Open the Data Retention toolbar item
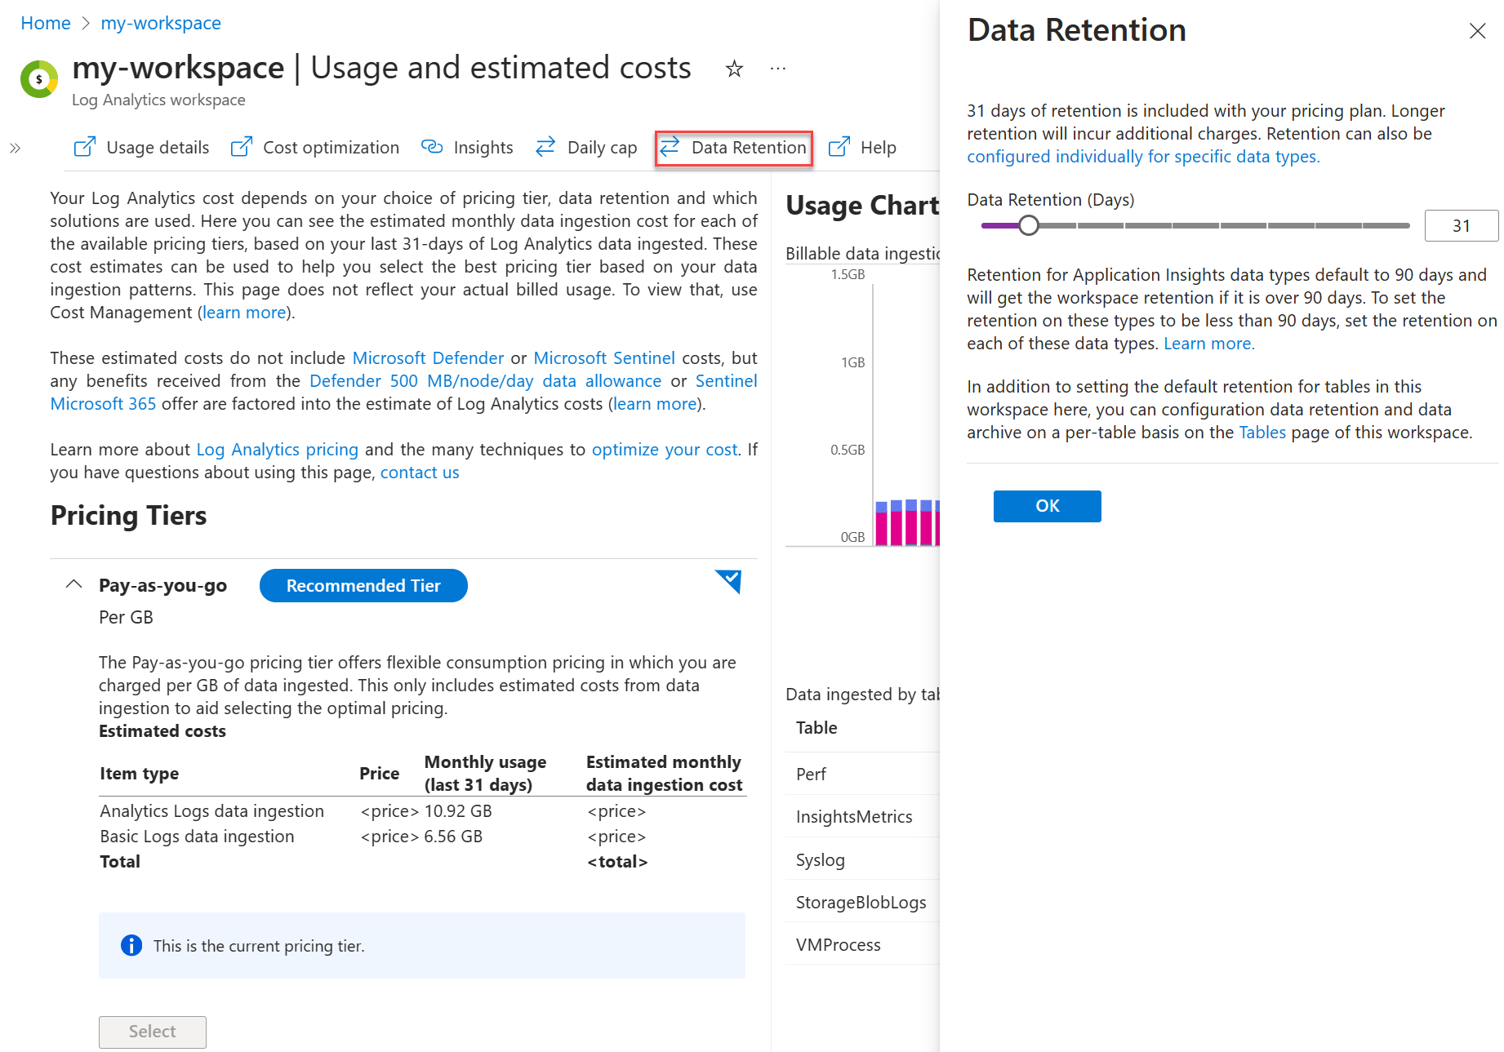 (x=734, y=148)
